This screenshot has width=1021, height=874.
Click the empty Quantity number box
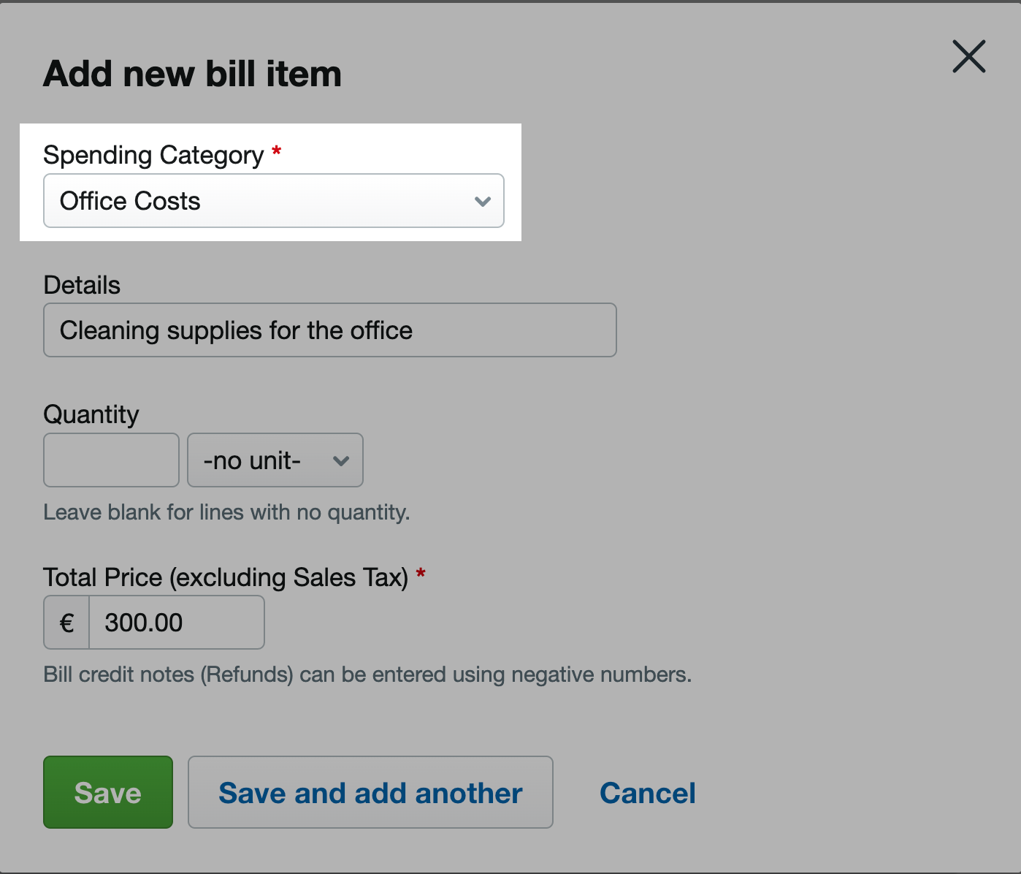tap(111, 460)
